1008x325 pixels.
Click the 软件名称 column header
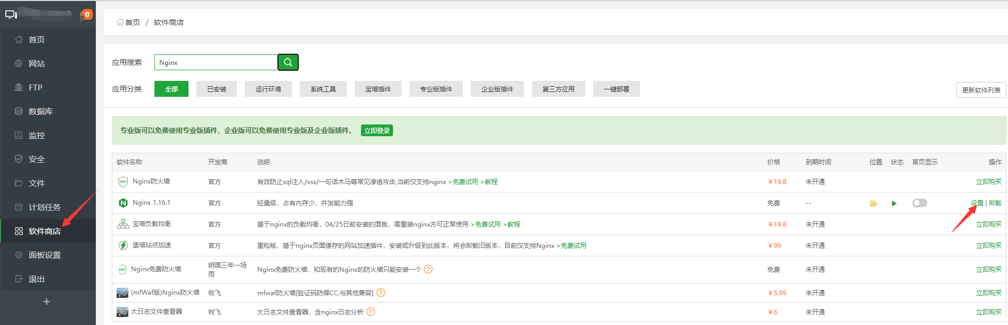click(129, 162)
